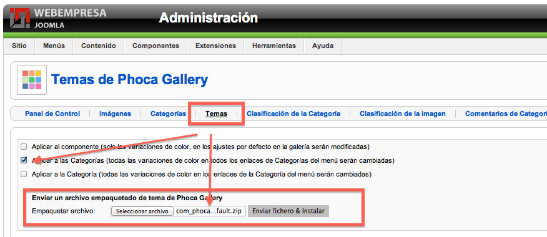The height and width of the screenshot is (237, 547).
Task: Select the Temas tab
Action: click(x=216, y=114)
